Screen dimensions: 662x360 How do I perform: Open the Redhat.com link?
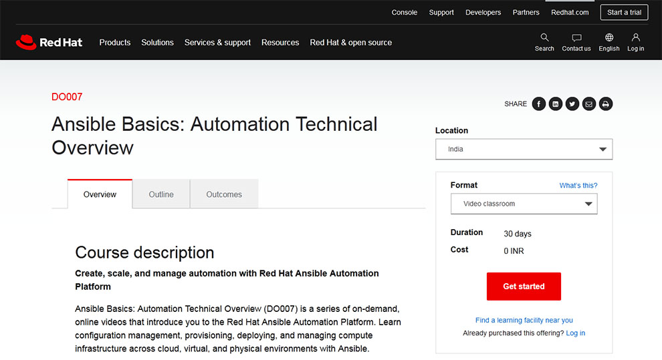coord(570,13)
